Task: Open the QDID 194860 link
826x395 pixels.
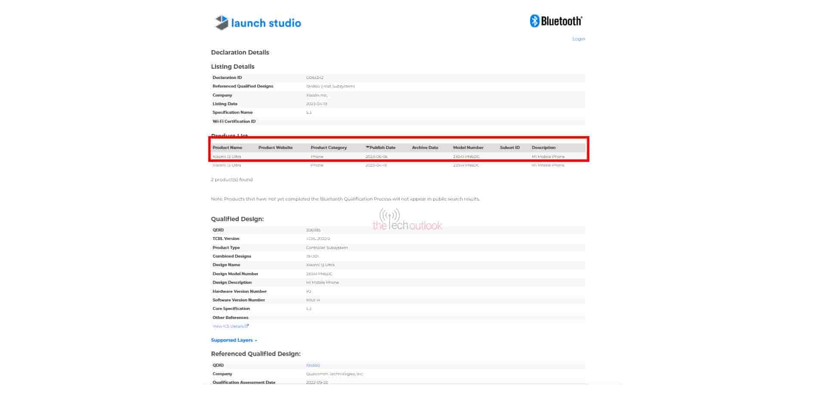Action: tap(314, 365)
